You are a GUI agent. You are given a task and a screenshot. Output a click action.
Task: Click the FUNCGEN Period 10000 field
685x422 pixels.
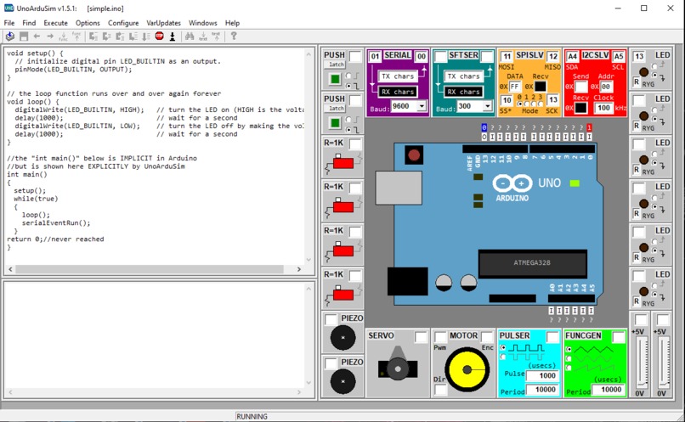609,390
